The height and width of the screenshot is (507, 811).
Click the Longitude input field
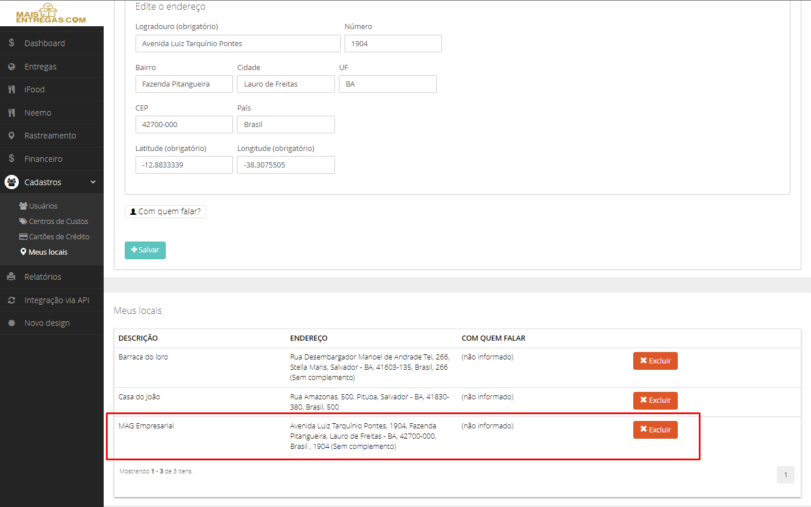(x=286, y=165)
